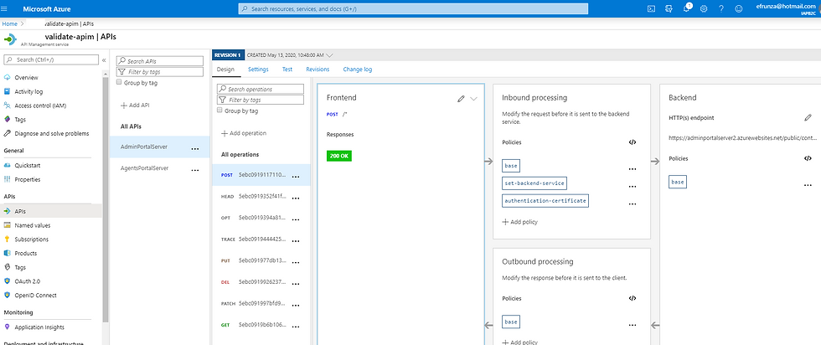Open directory and subscription filter icon
This screenshot has width=821, height=345.
click(669, 9)
